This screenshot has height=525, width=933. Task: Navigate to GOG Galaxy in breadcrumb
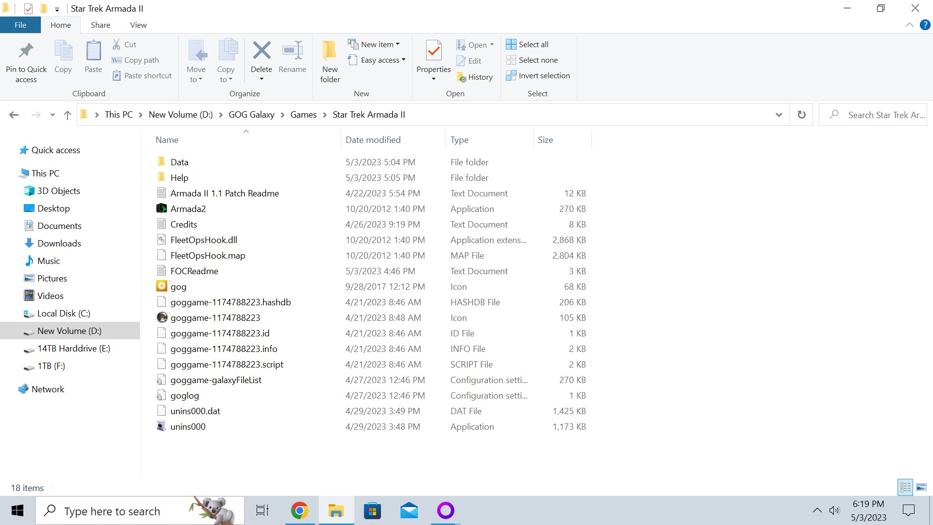tap(251, 115)
